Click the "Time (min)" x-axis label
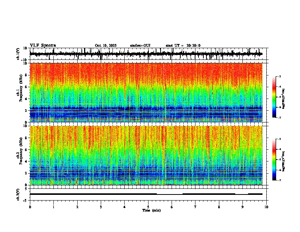 pos(152,210)
